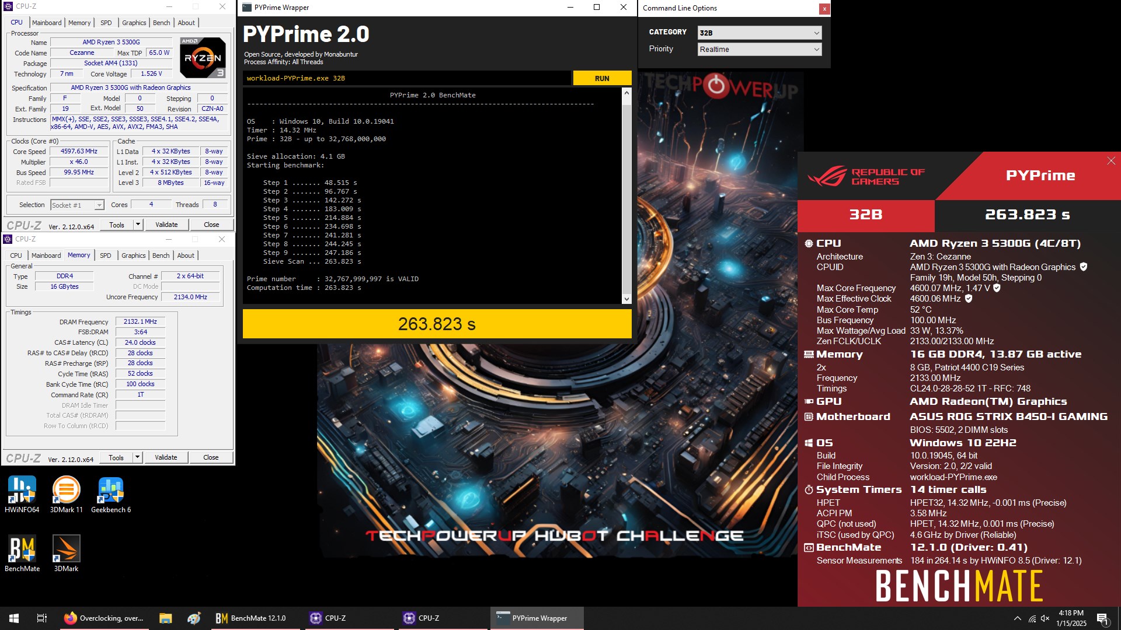Switch to Mainboard tab in top CPU-Z
Viewport: 1121px width, 630px height.
pyautogui.click(x=47, y=23)
